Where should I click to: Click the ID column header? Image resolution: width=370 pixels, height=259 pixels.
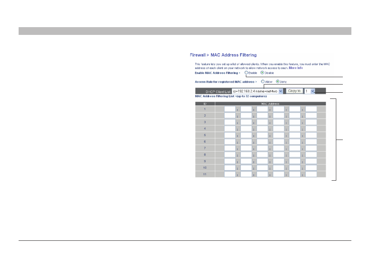pos(205,104)
